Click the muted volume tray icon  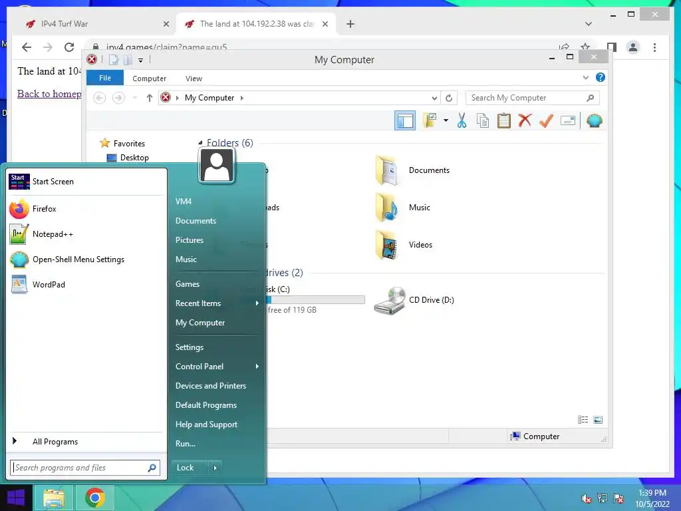coord(587,499)
